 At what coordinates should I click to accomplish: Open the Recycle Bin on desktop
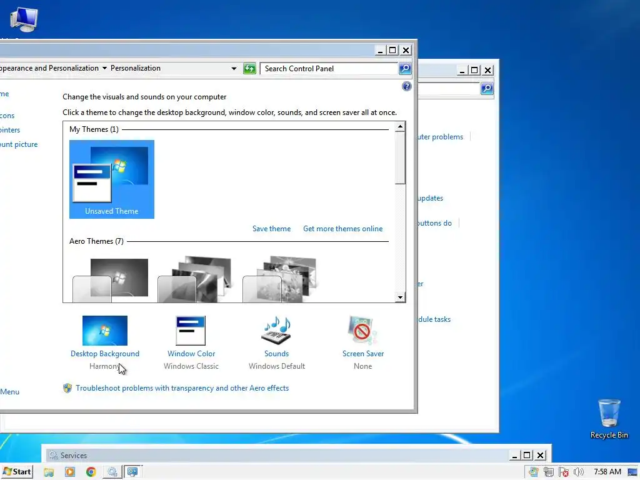[x=609, y=419]
